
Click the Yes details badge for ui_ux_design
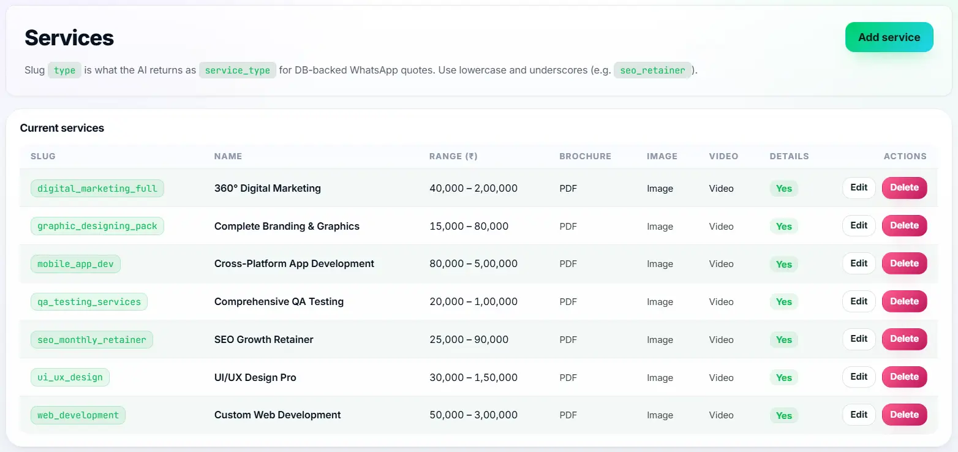pos(783,377)
